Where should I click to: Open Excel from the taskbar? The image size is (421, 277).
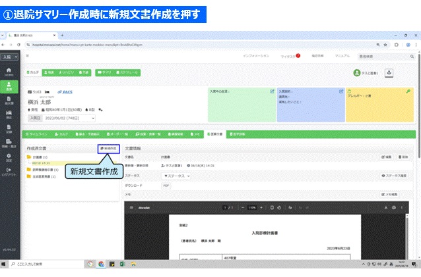(x=123, y=264)
